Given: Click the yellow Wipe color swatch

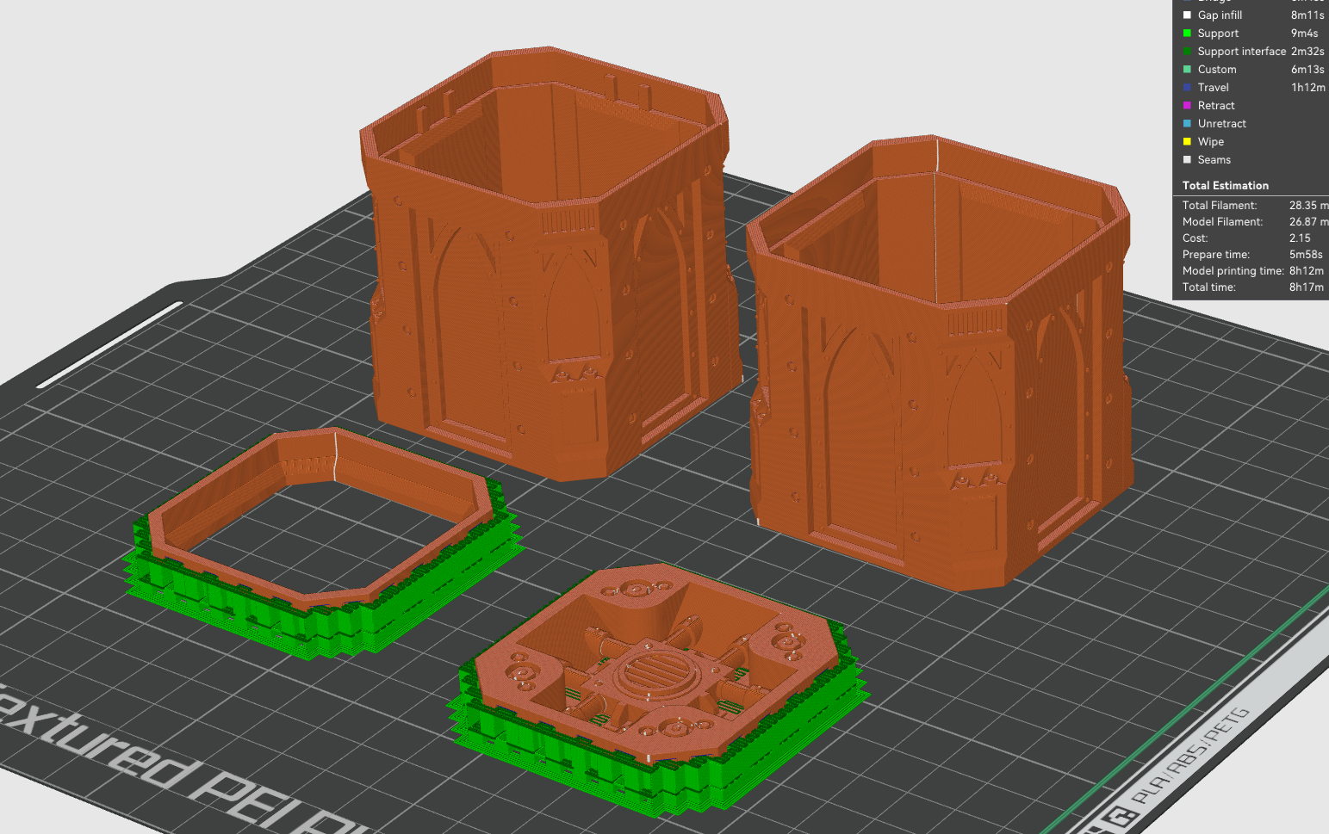Looking at the screenshot, I should click(1187, 142).
